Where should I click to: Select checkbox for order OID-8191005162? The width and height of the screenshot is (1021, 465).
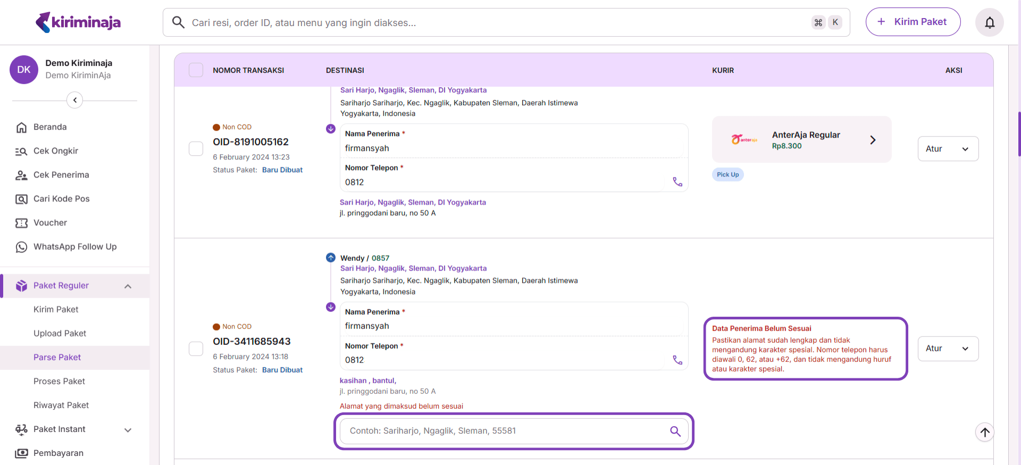[196, 149]
